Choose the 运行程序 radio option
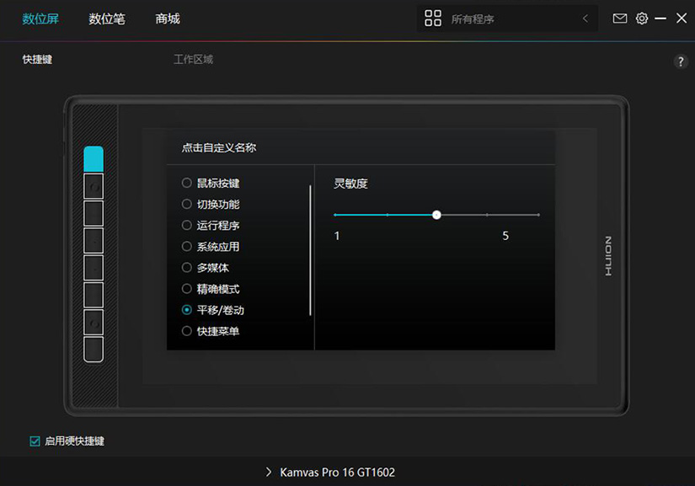 tap(187, 225)
